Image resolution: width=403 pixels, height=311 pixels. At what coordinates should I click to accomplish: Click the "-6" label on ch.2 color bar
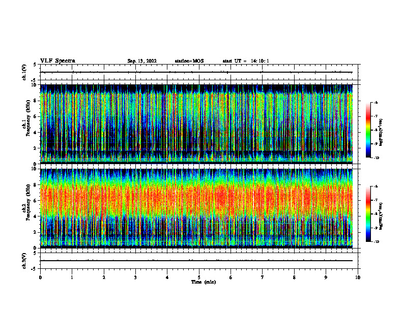point(376,186)
